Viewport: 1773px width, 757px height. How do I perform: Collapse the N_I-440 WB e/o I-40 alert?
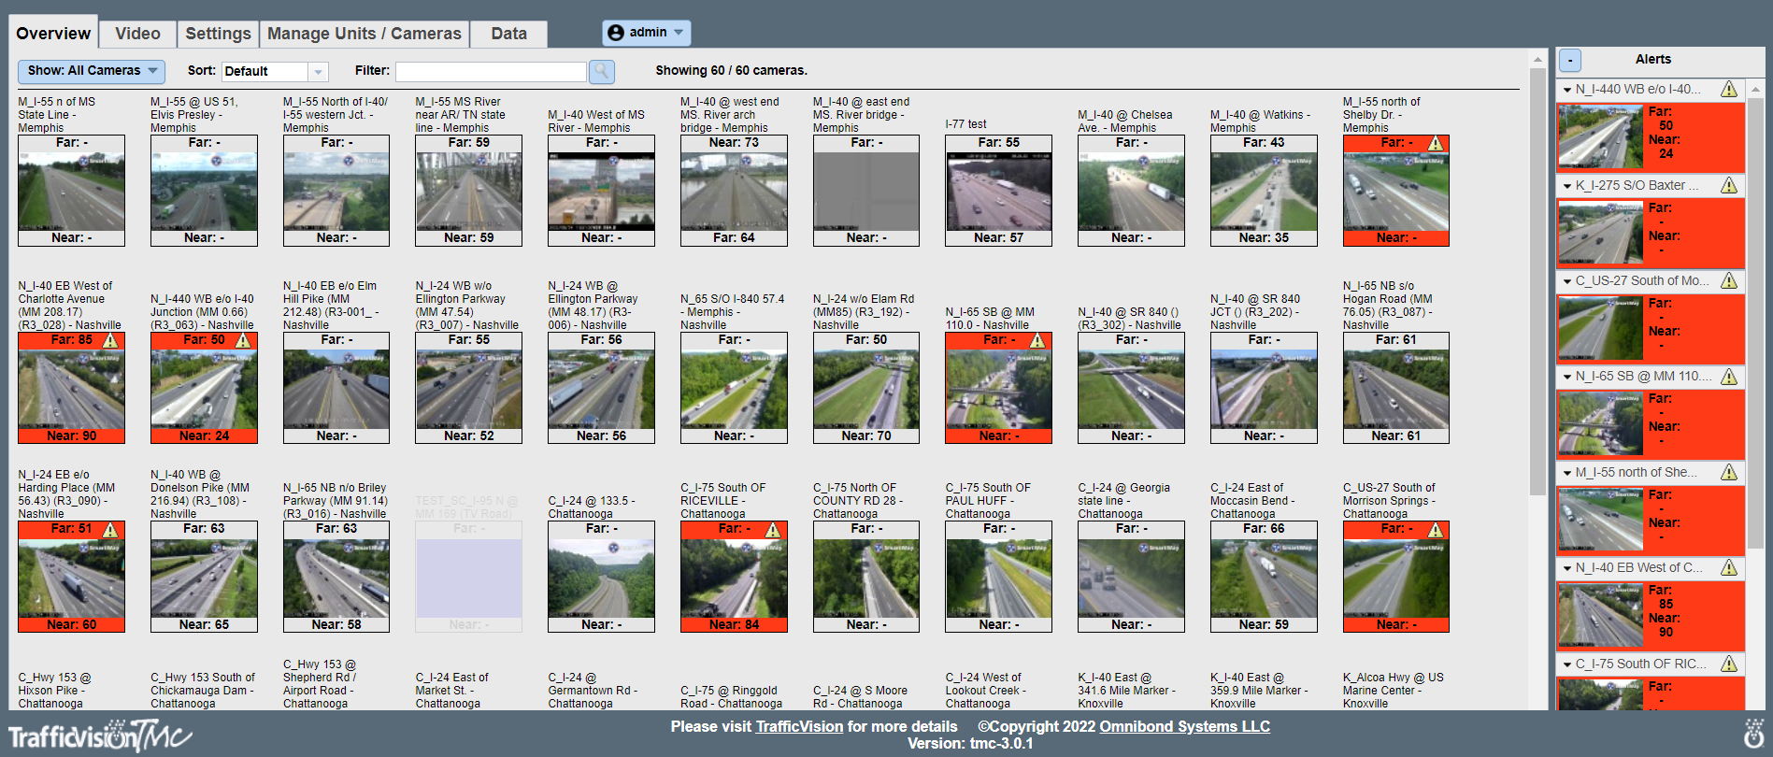[x=1567, y=90]
